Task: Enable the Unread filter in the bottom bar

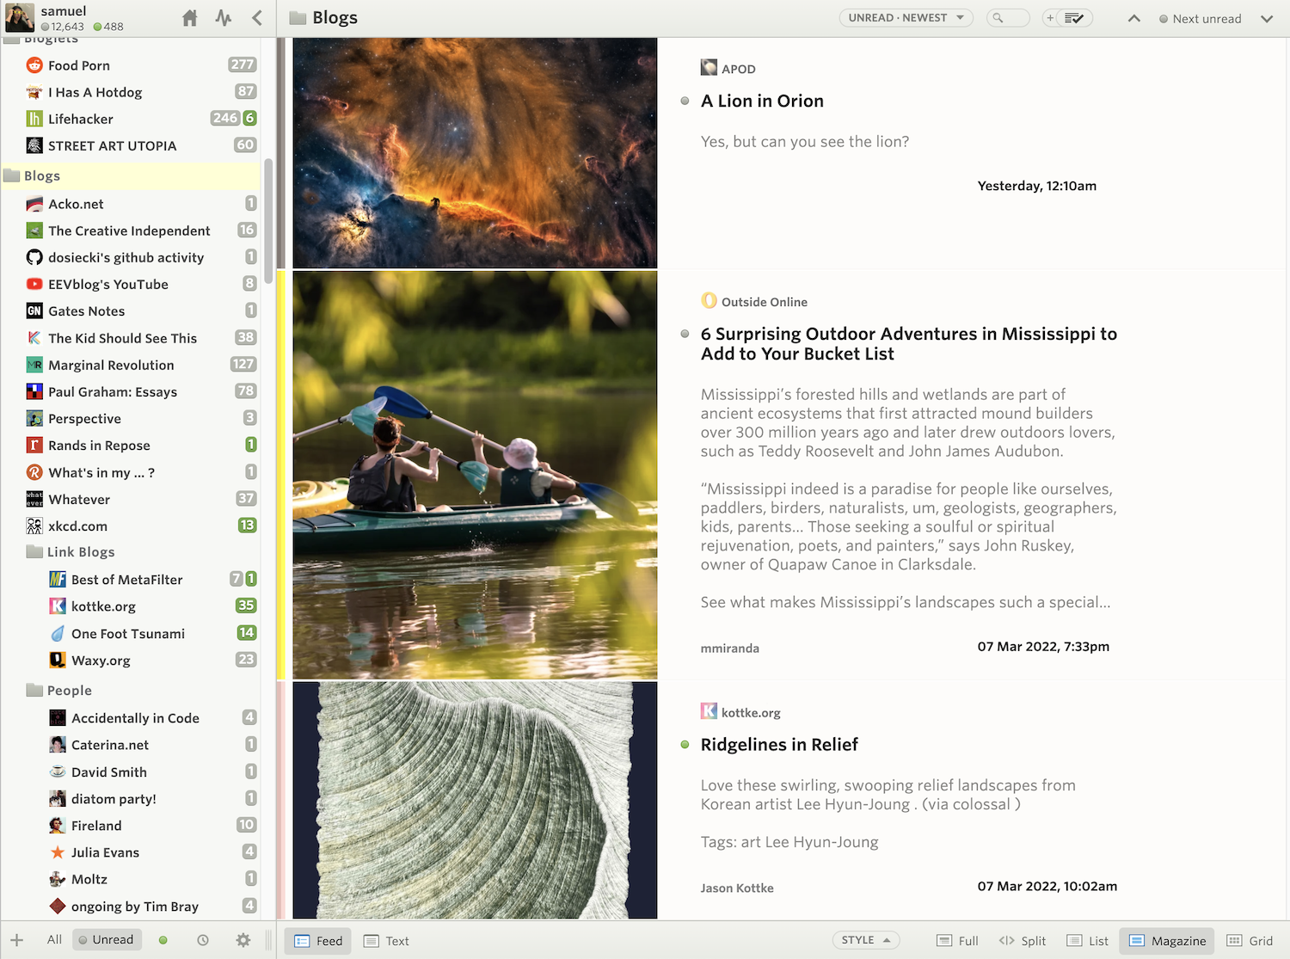Action: point(107,939)
